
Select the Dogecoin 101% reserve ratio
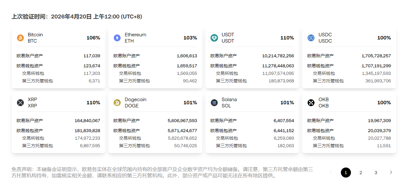(x=190, y=103)
